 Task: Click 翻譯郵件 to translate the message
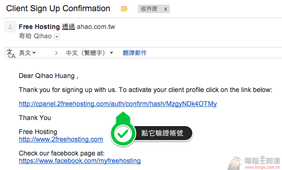click(135, 53)
